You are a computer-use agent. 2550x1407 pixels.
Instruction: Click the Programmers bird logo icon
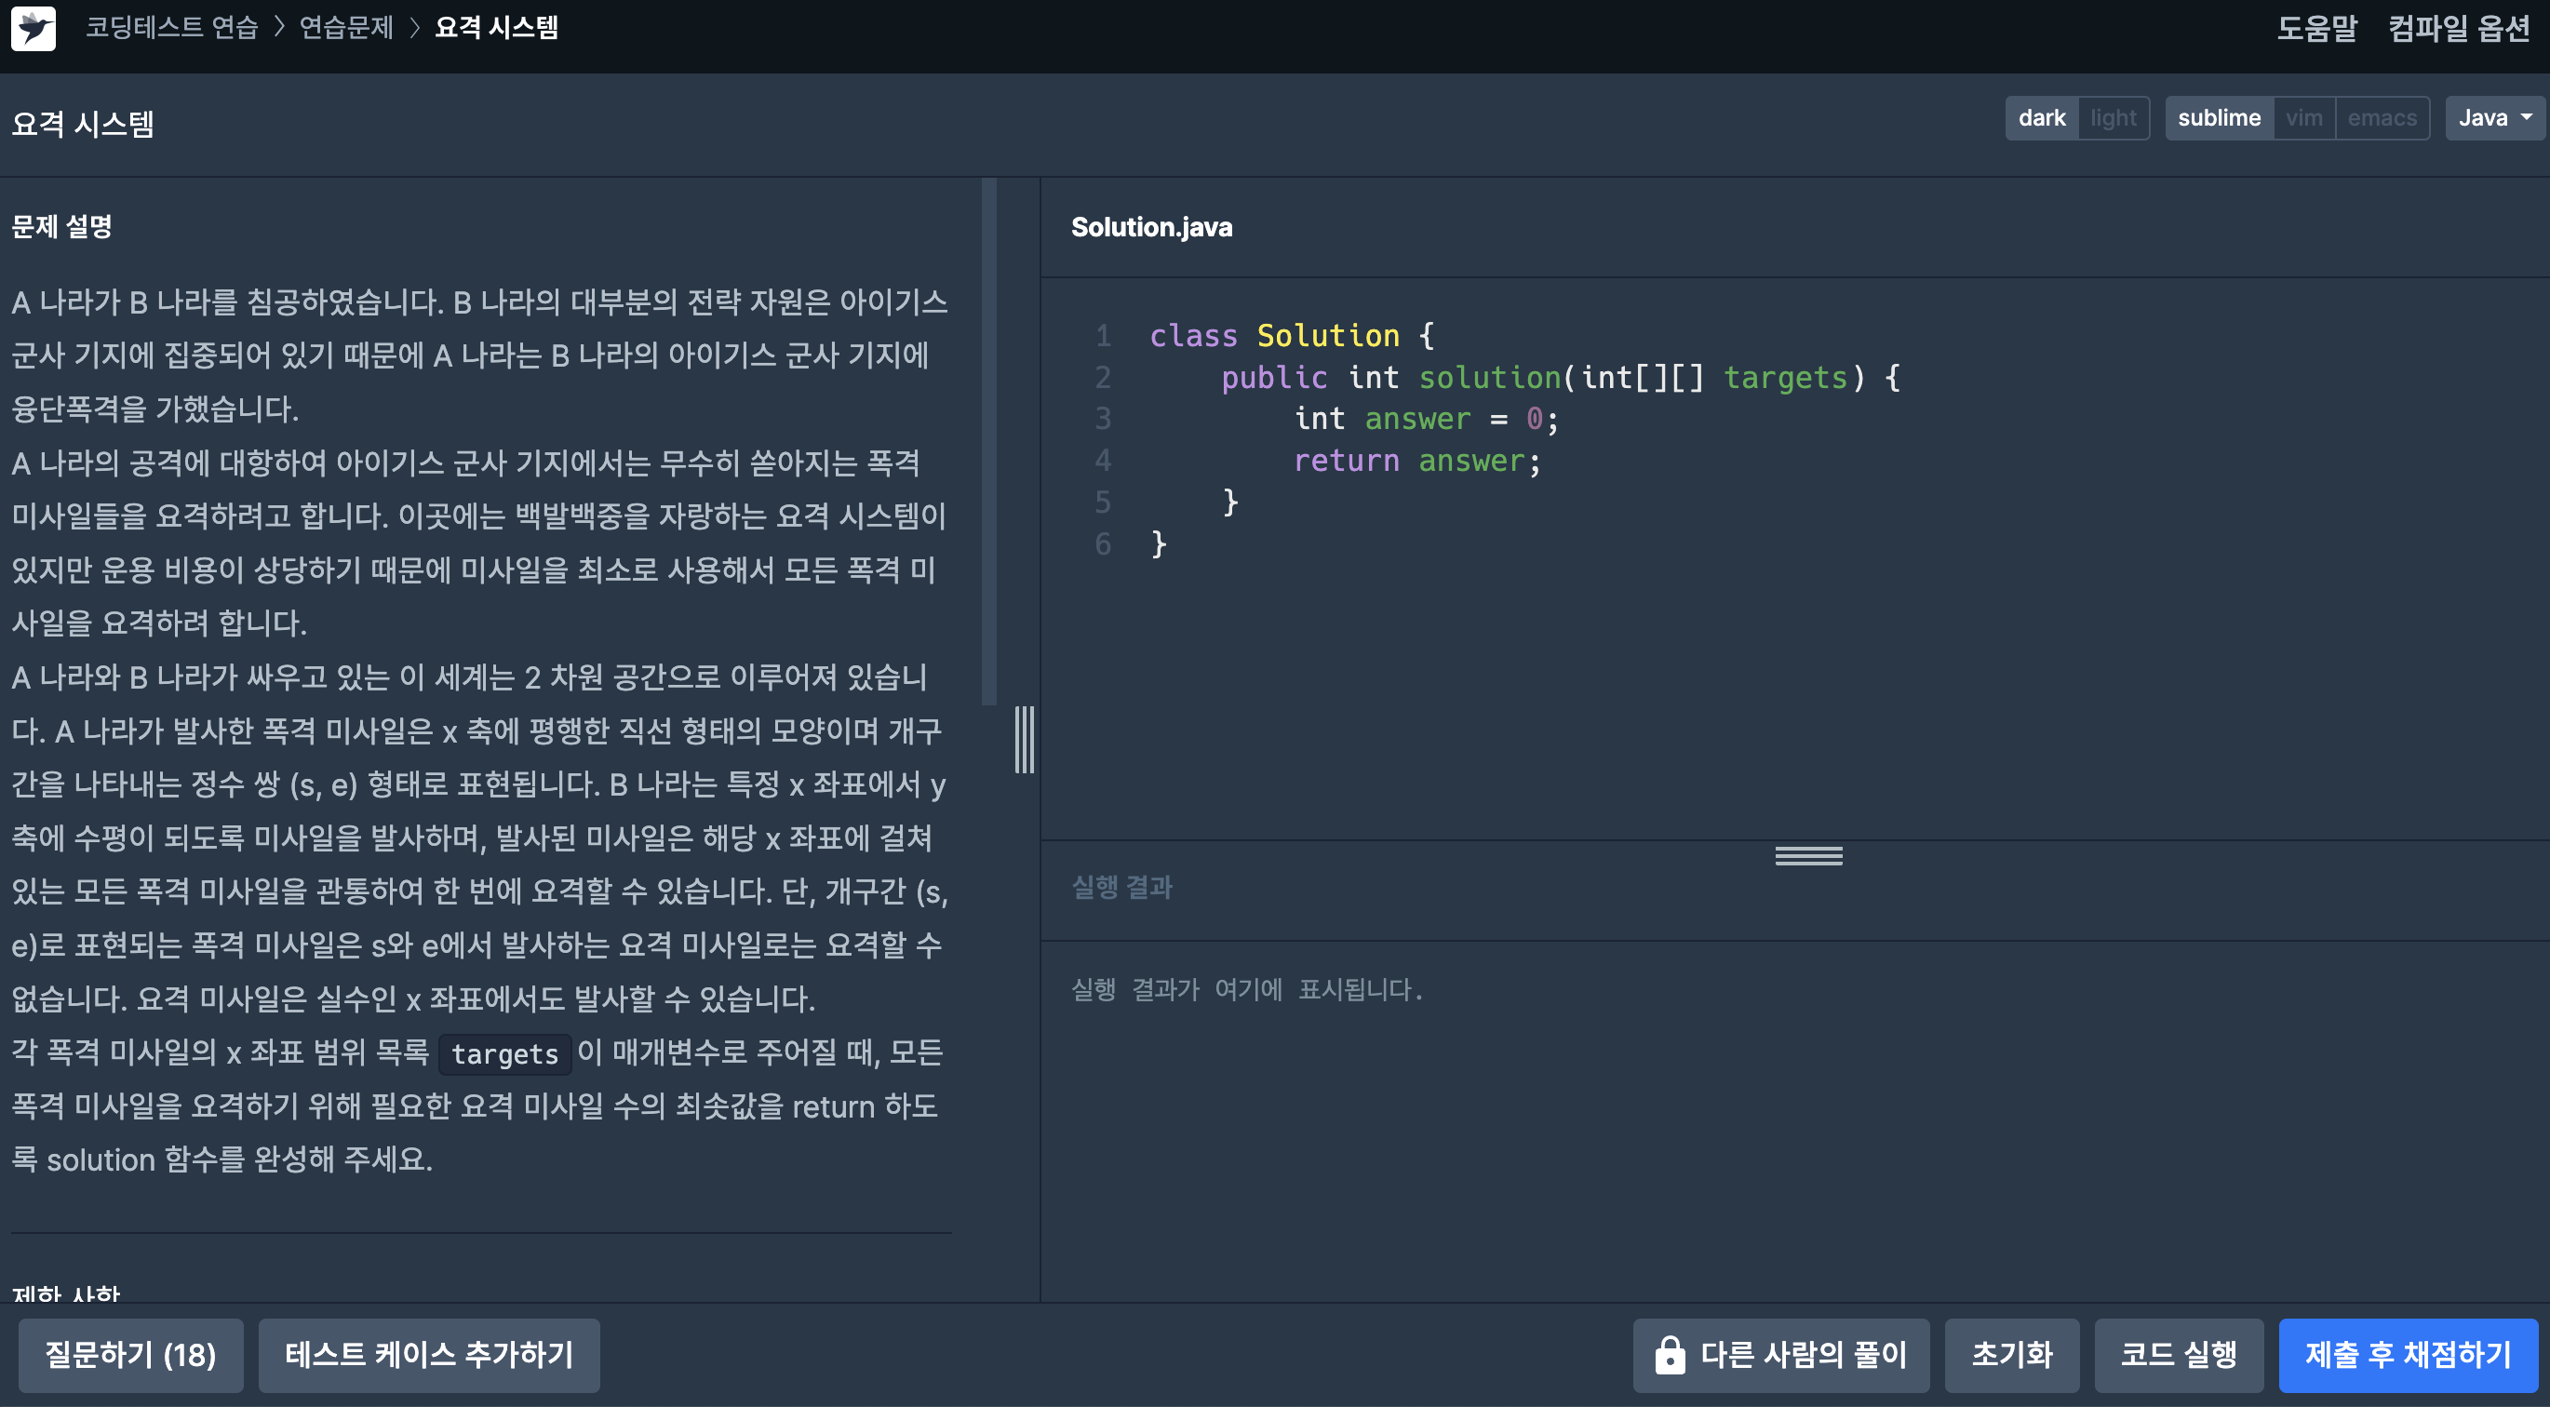(33, 29)
